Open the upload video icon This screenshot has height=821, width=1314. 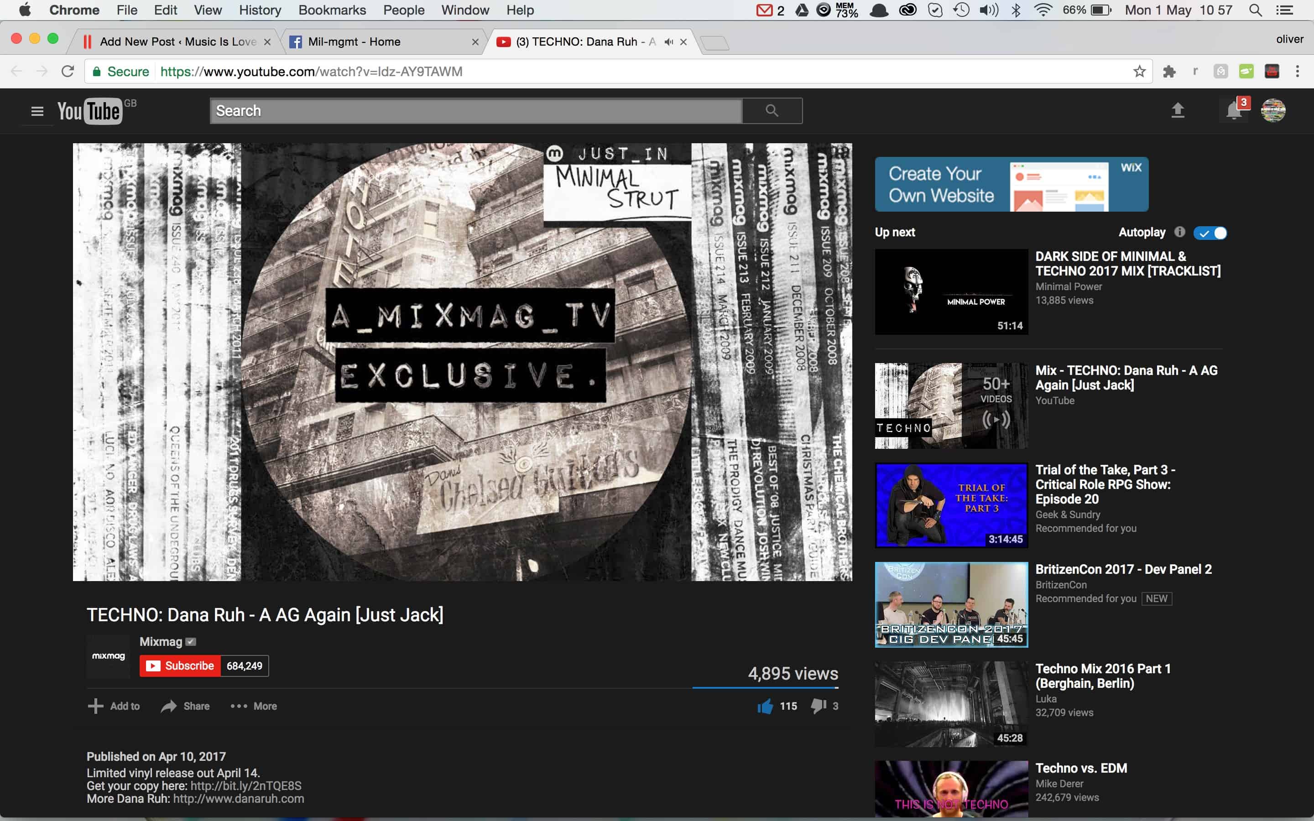1177,111
